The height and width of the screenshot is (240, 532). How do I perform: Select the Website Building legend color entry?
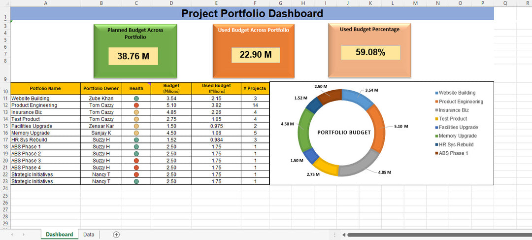pos(455,93)
